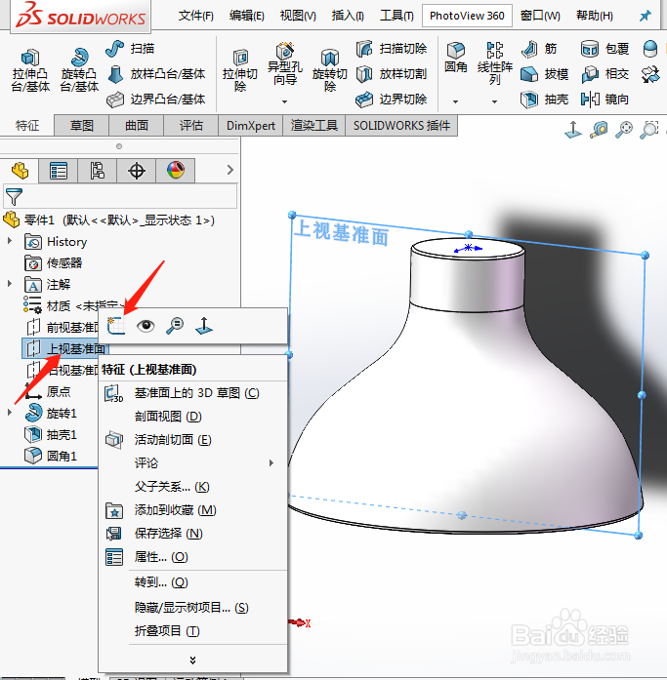Click the filter funnel icon
667x680 pixels.
coord(14,196)
